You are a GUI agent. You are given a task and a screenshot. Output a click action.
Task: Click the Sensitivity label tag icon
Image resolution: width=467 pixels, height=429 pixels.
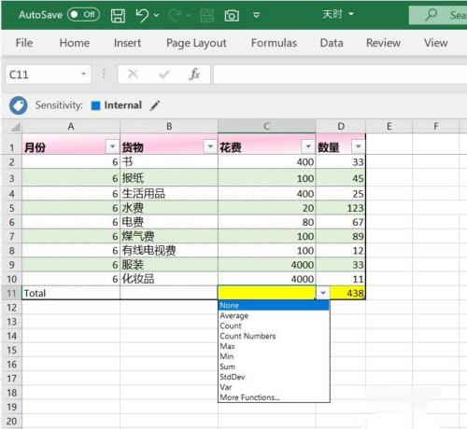click(x=18, y=105)
